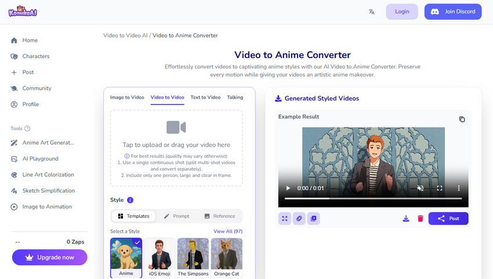This screenshot has height=279, width=493.
Task: Switch style mode to Prompt
Action: tap(176, 216)
